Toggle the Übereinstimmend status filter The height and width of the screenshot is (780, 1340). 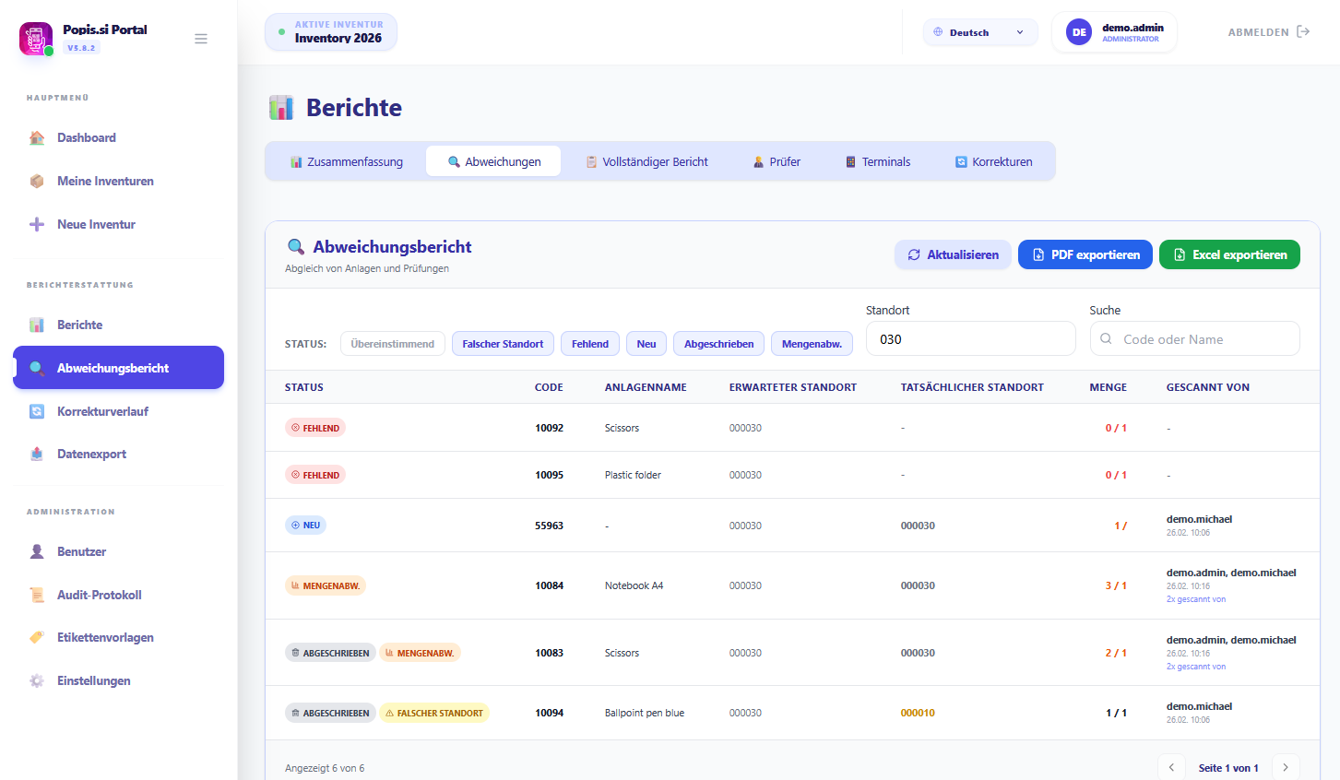pos(392,344)
